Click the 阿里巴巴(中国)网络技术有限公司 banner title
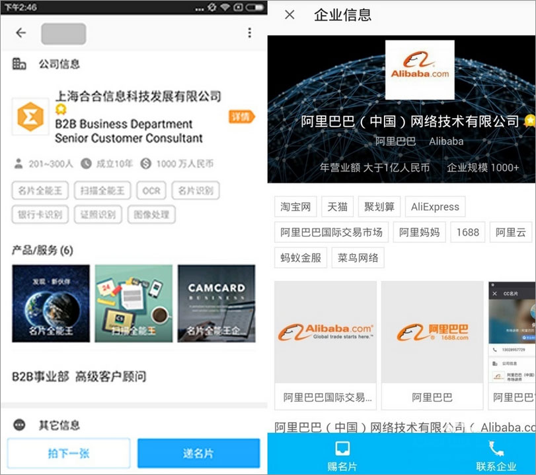Viewport: 536px width, 475px height. point(410,121)
